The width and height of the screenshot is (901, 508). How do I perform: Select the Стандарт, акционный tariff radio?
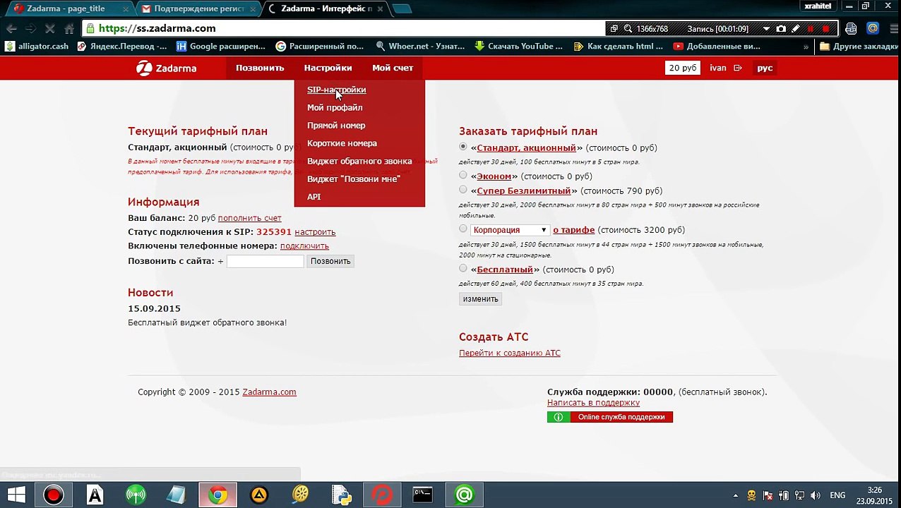(463, 147)
